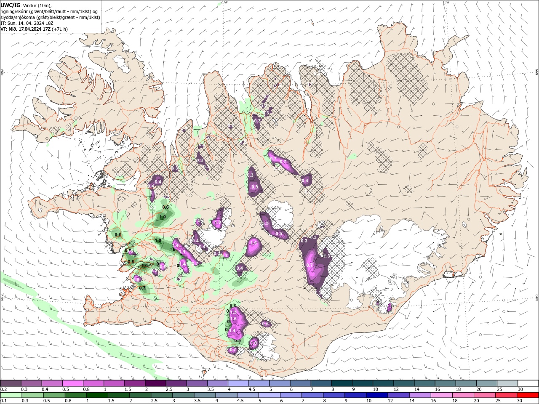Select the right-edge '66N' latitude label
Screen dimensions: 539x404
click(537, 73)
